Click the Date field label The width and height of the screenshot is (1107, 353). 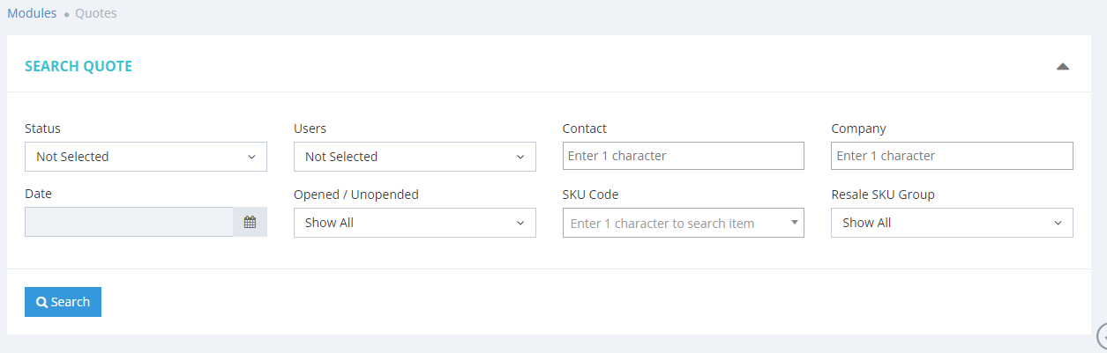[38, 194]
